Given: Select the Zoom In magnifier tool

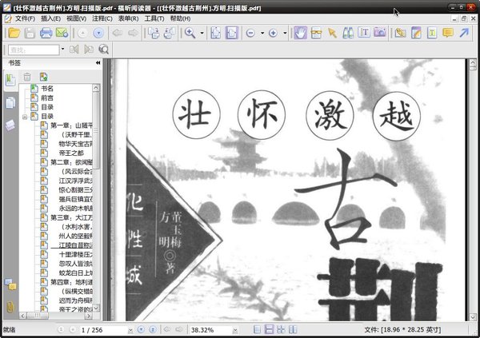Looking at the screenshot, I should pyautogui.click(x=190, y=33).
